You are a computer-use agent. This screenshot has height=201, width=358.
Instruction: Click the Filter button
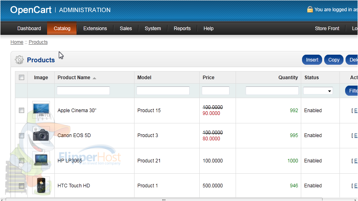[352, 91]
